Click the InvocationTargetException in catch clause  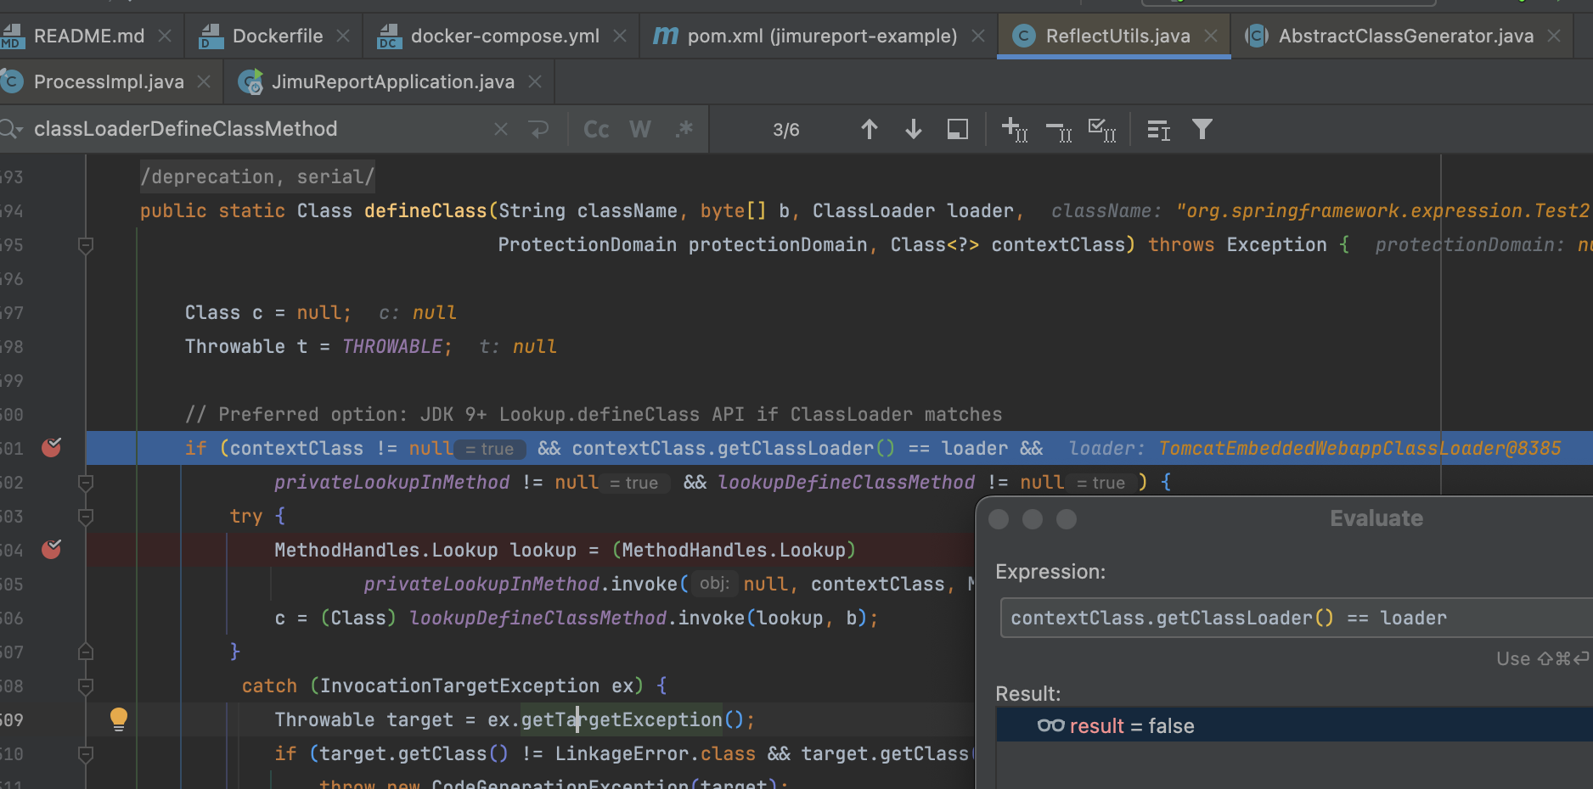click(x=459, y=685)
